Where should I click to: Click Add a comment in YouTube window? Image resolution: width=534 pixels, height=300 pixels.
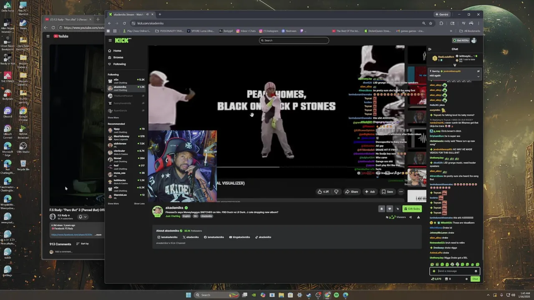[x=63, y=252]
